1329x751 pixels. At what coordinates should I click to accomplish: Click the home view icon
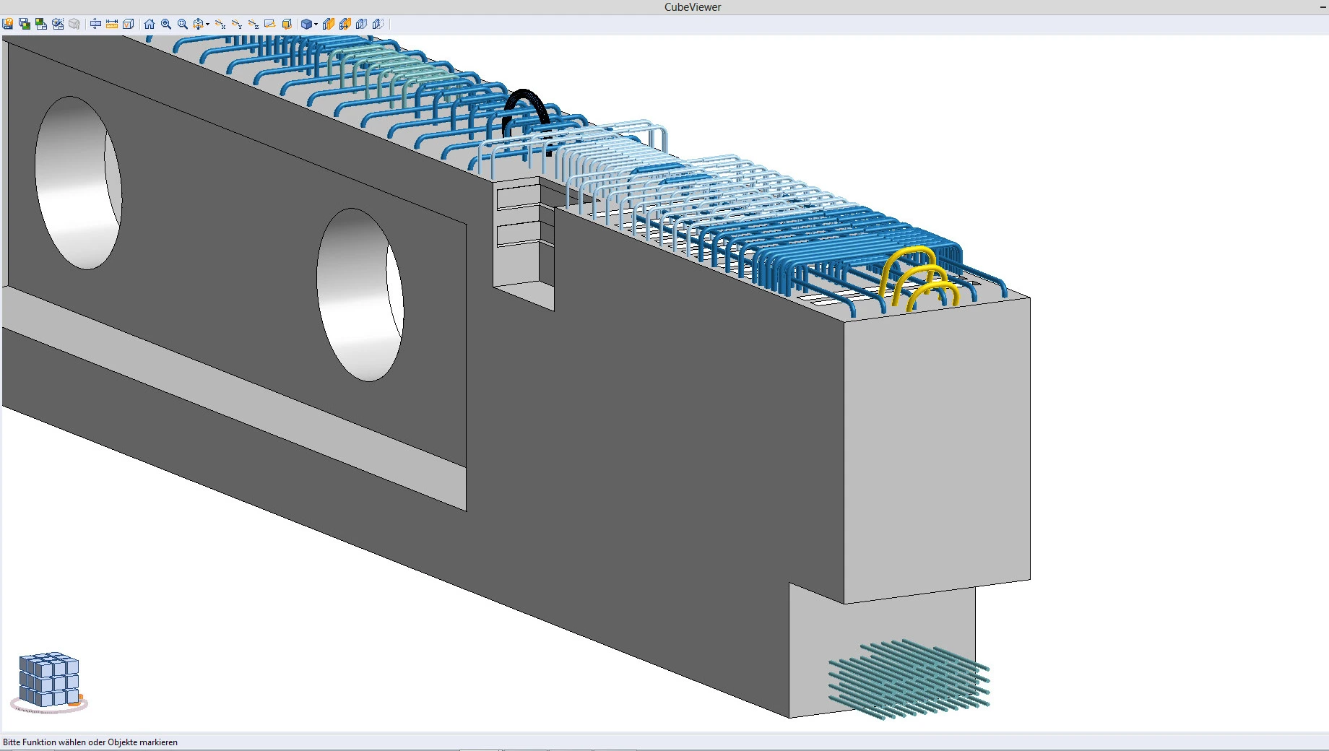150,24
